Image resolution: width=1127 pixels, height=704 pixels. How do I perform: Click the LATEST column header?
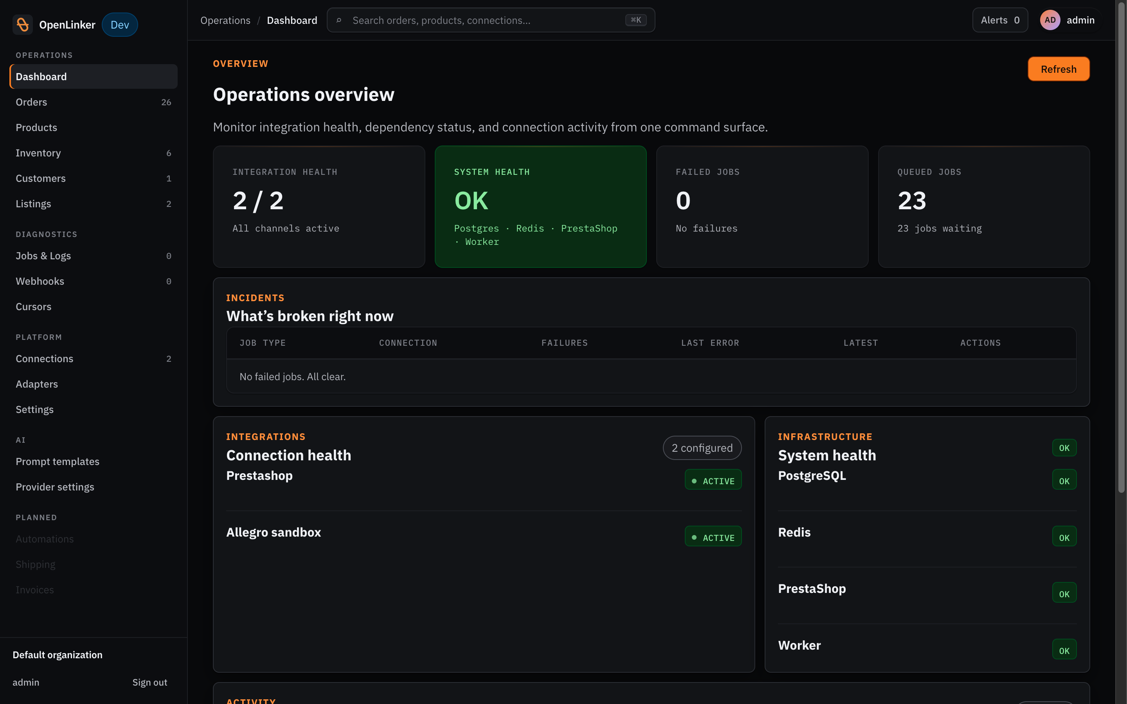[861, 343]
